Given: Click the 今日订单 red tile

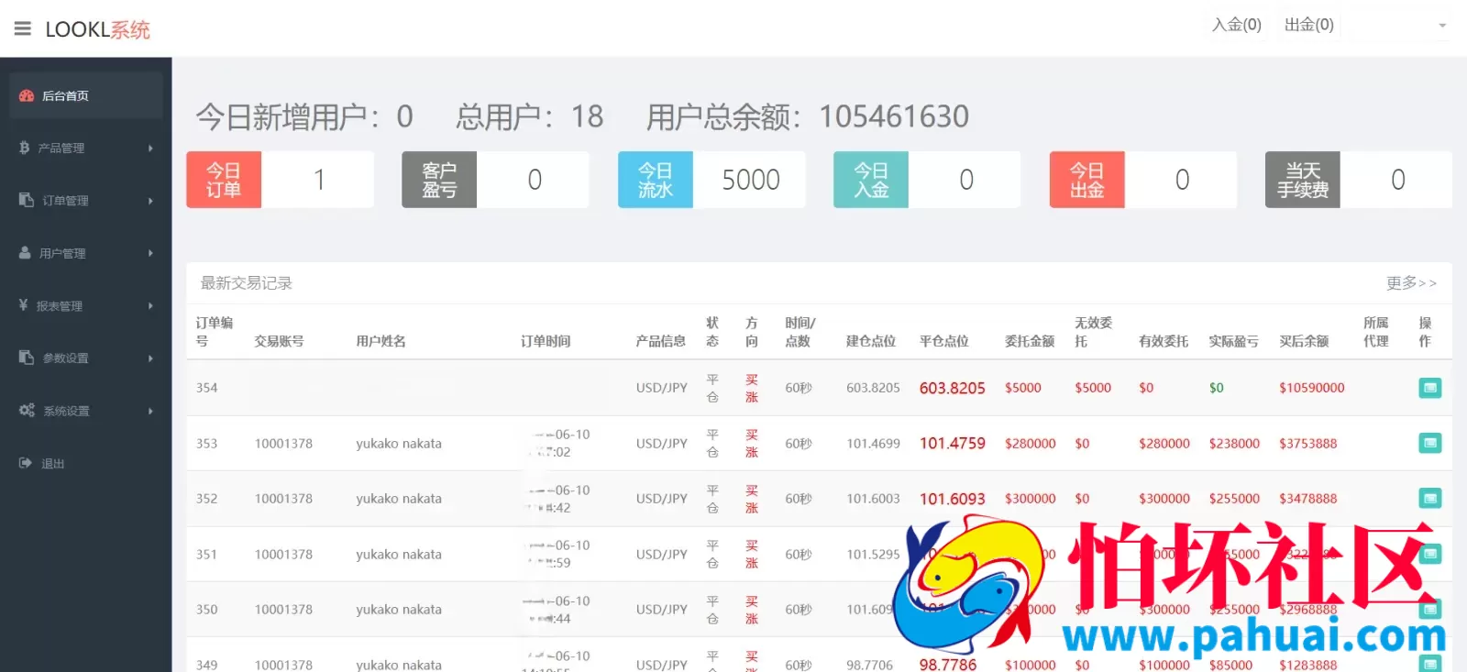Looking at the screenshot, I should pos(224,180).
